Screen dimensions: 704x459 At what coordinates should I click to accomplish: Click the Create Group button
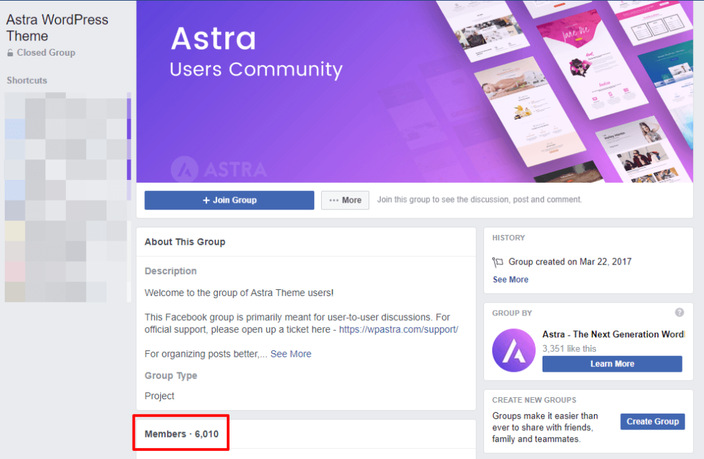[652, 422]
